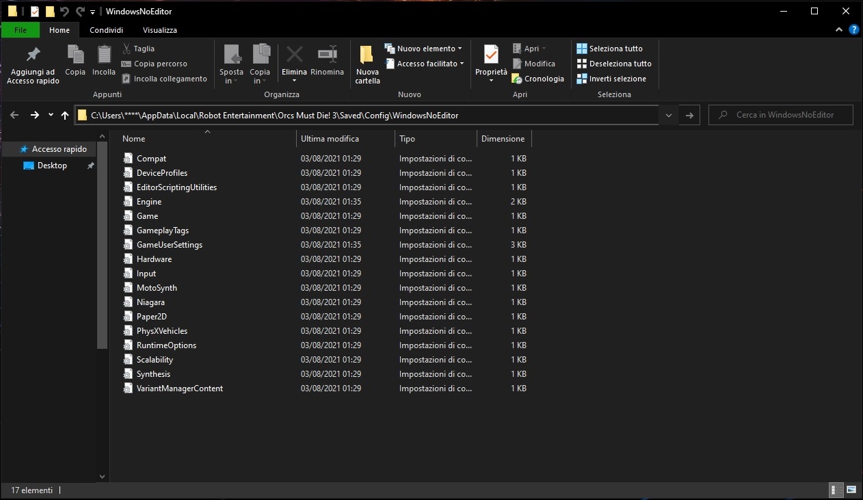The width and height of the screenshot is (863, 500).
Task: Expand address bar history dropdown
Action: click(669, 116)
